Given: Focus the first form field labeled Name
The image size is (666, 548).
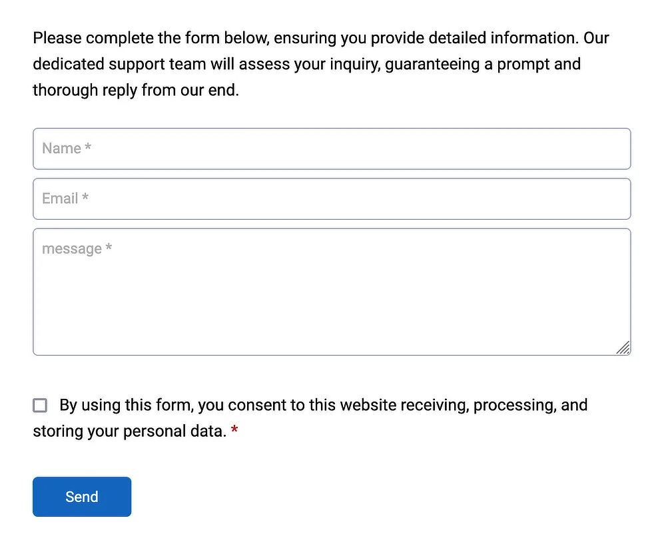Looking at the screenshot, I should [332, 148].
